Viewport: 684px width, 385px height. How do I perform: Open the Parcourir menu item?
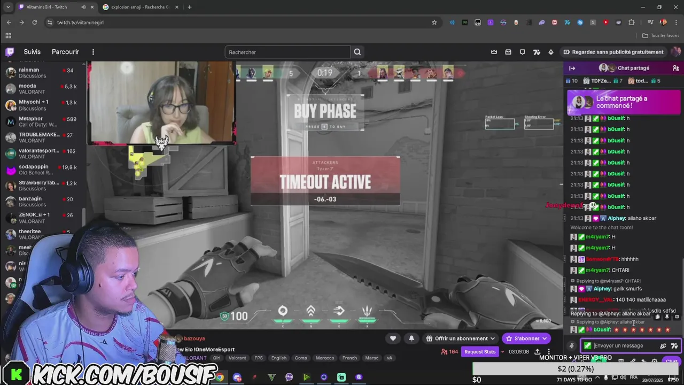click(x=65, y=52)
